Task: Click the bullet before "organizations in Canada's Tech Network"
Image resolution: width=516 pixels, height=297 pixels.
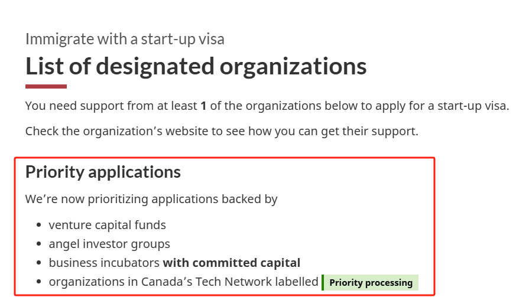Action: [x=39, y=282]
